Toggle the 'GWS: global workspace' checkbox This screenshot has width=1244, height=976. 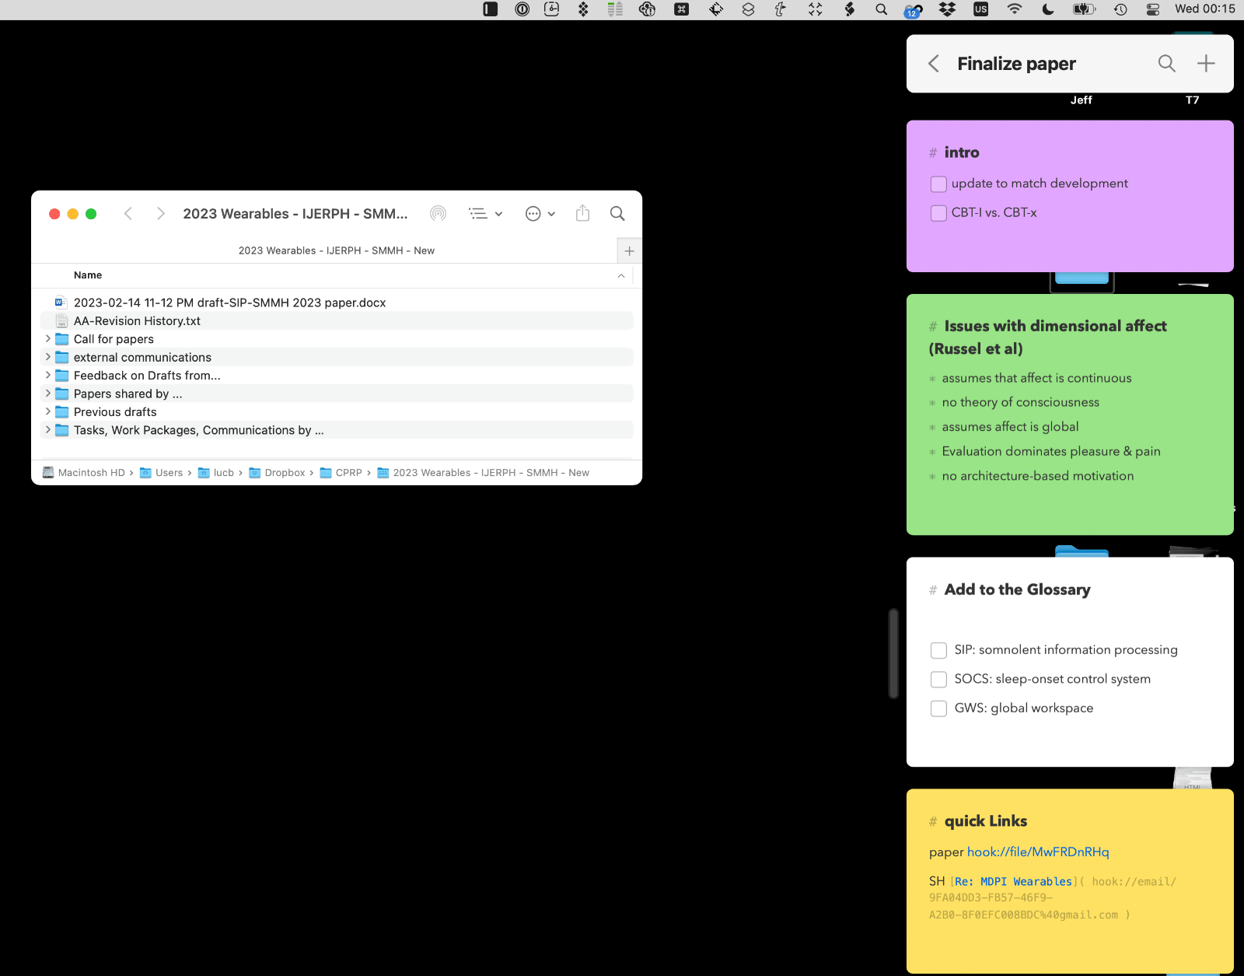click(x=938, y=708)
